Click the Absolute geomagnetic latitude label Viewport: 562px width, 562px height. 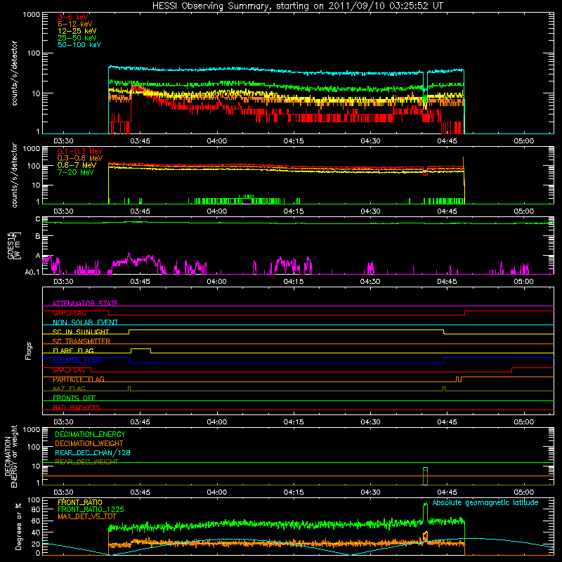click(x=485, y=502)
